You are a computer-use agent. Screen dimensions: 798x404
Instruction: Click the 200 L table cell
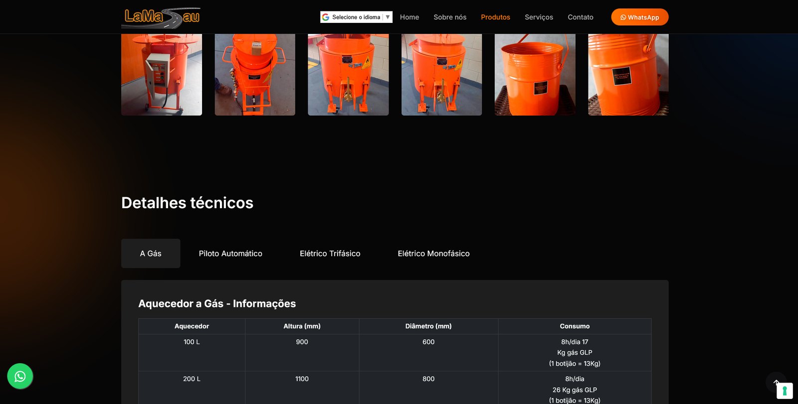pyautogui.click(x=192, y=388)
